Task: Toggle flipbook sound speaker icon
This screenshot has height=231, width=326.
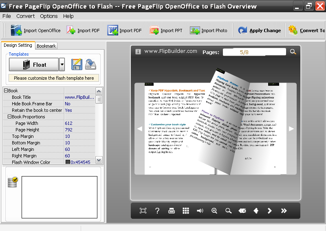Action: click(x=200, y=211)
